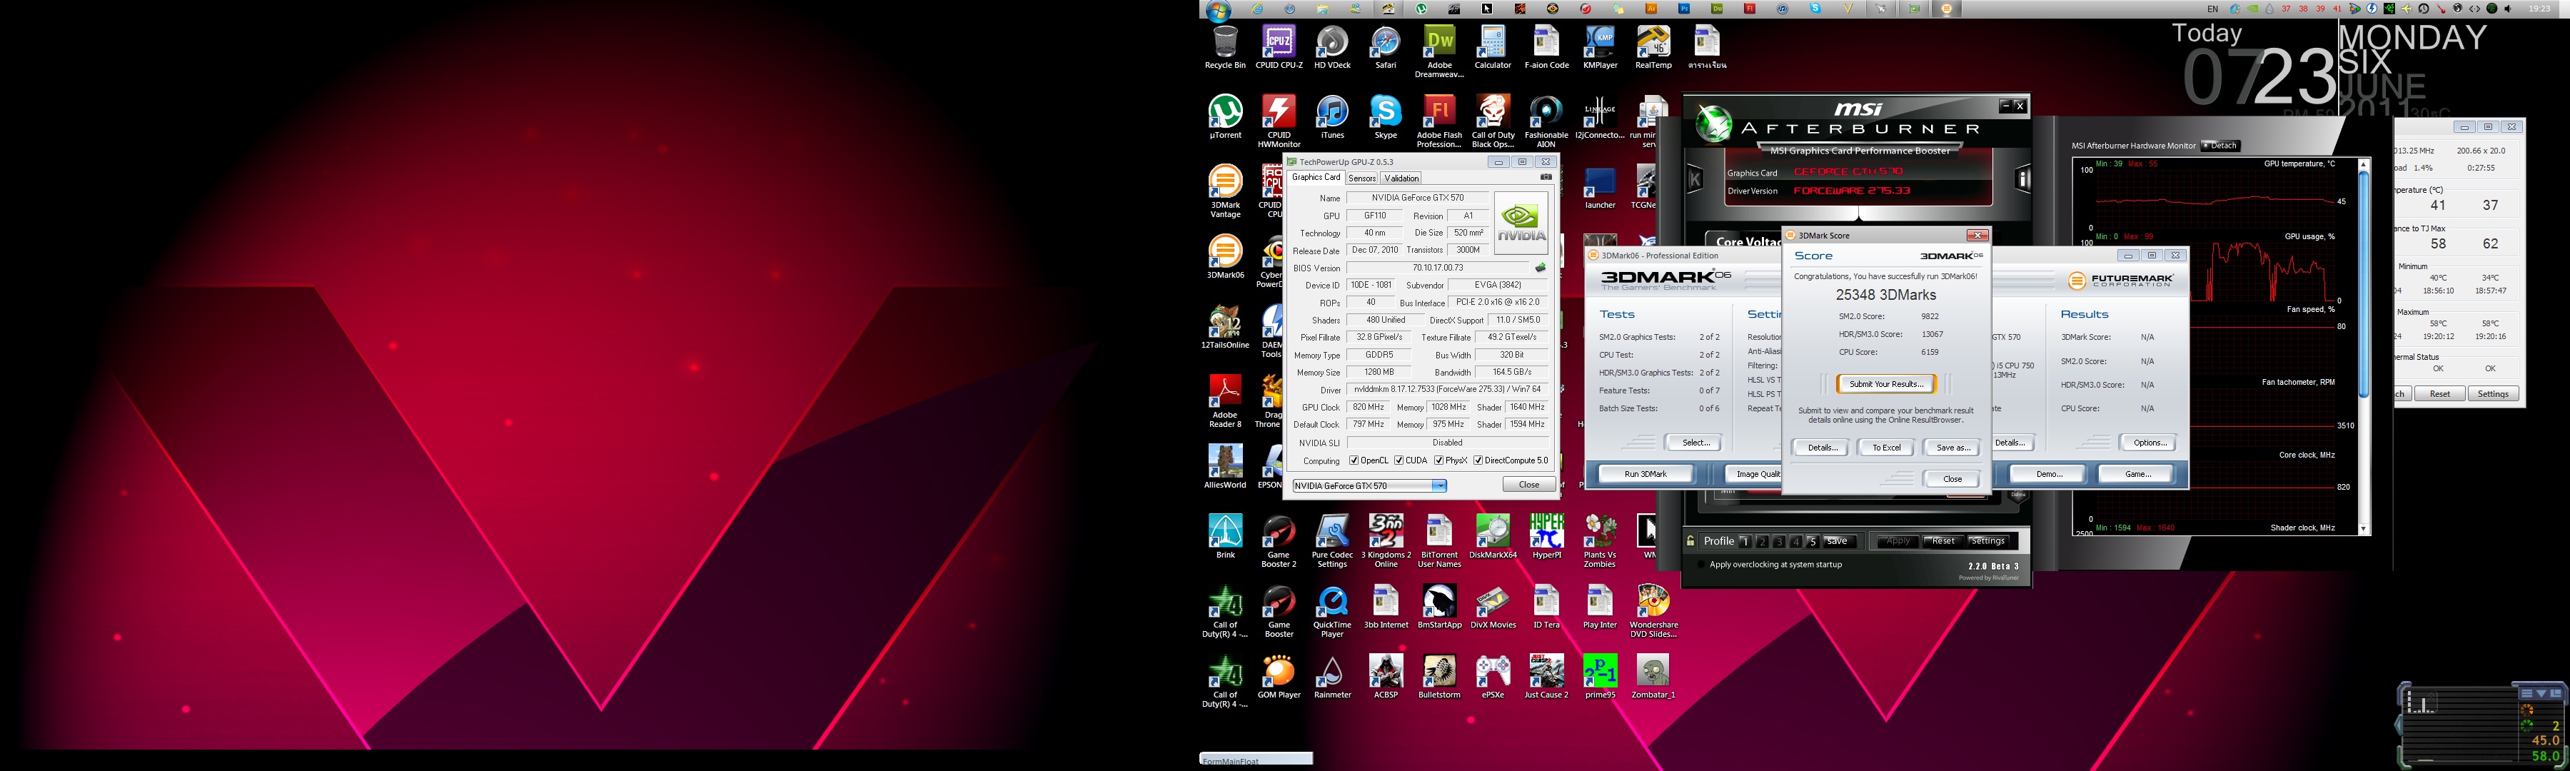Click the Select... button in 3DMark06 Tests
This screenshot has width=2570, height=771.
pyautogui.click(x=1694, y=443)
